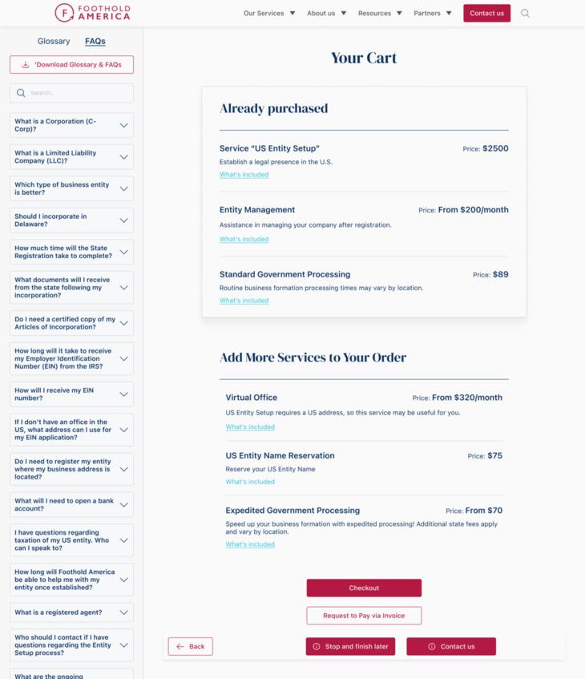The width and height of the screenshot is (585, 679).
Task: Open the top navigation search magnifier icon
Action: tap(525, 13)
